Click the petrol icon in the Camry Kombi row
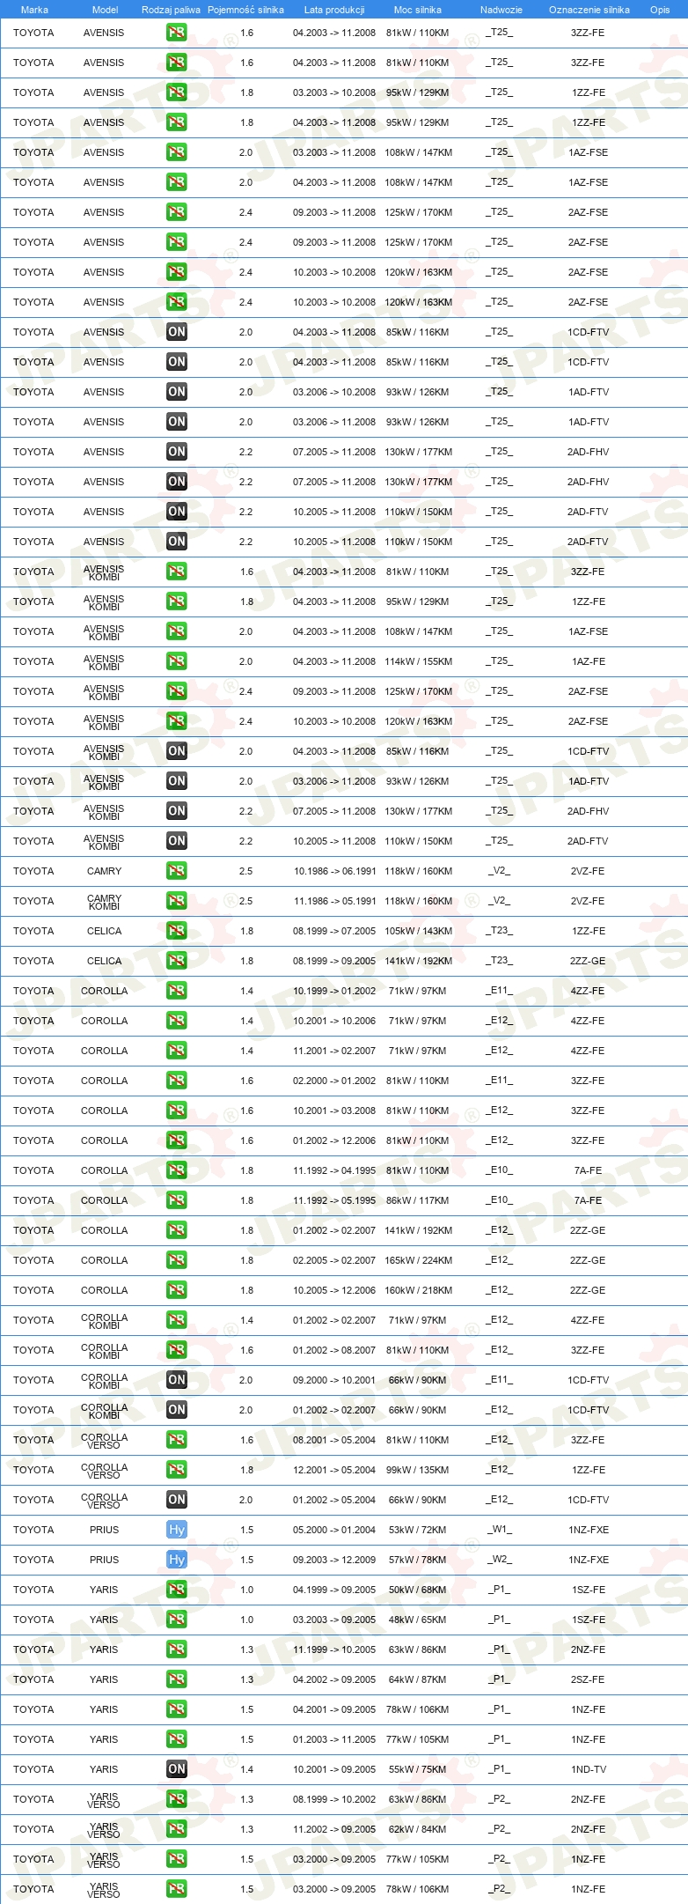 [x=177, y=901]
